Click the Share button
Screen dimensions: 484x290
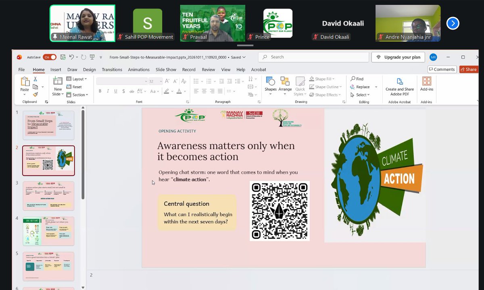coord(469,69)
